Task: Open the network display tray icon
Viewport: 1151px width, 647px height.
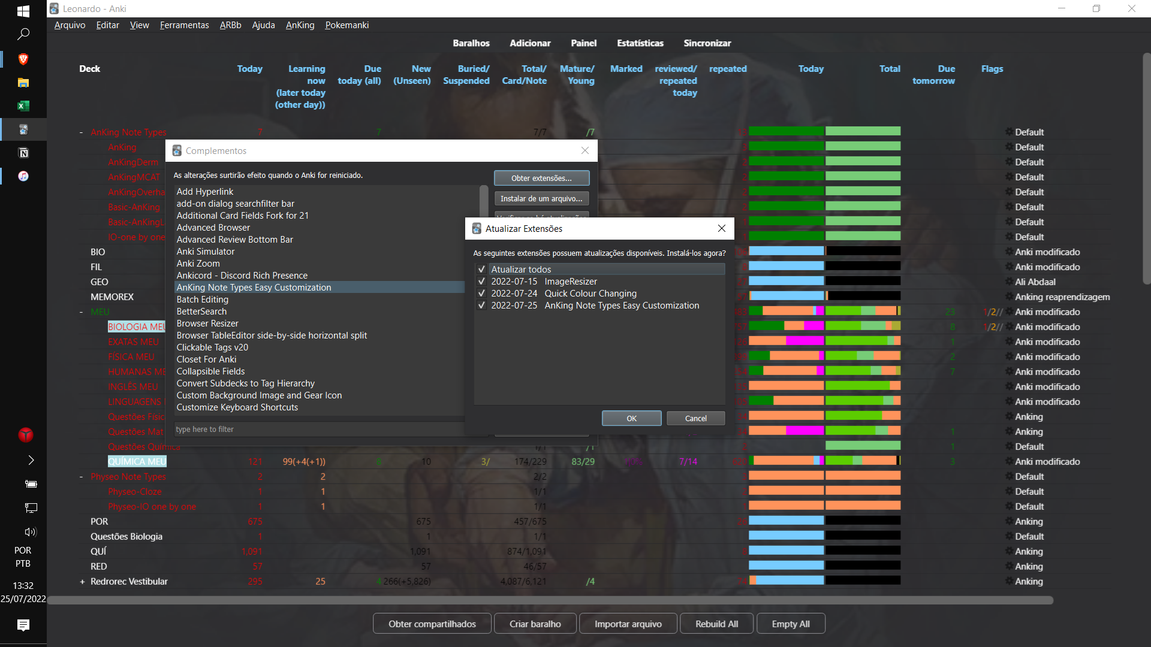Action: click(x=31, y=508)
